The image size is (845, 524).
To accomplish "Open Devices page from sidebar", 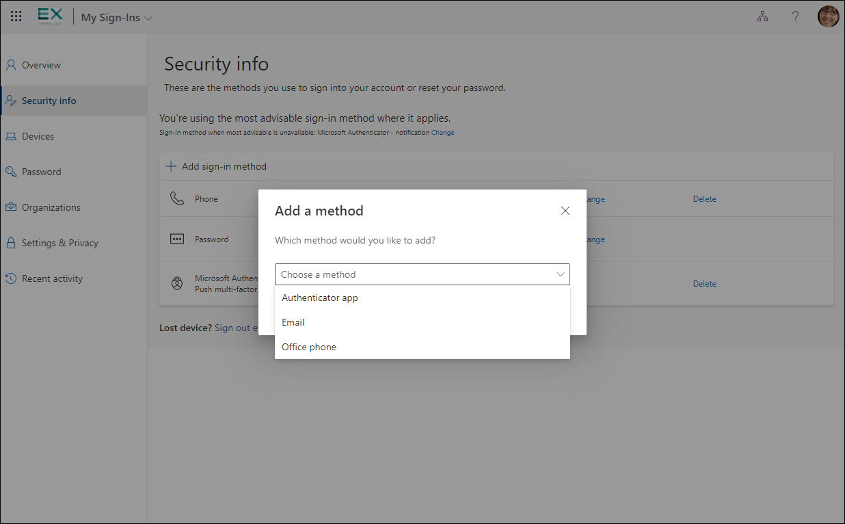I will (38, 137).
